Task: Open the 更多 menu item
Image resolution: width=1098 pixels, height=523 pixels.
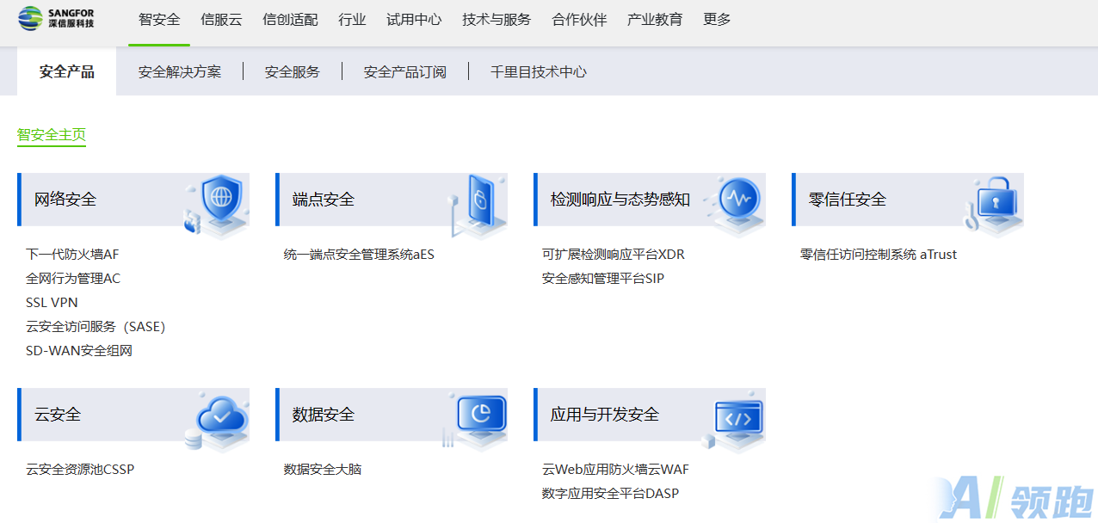Action: (717, 19)
